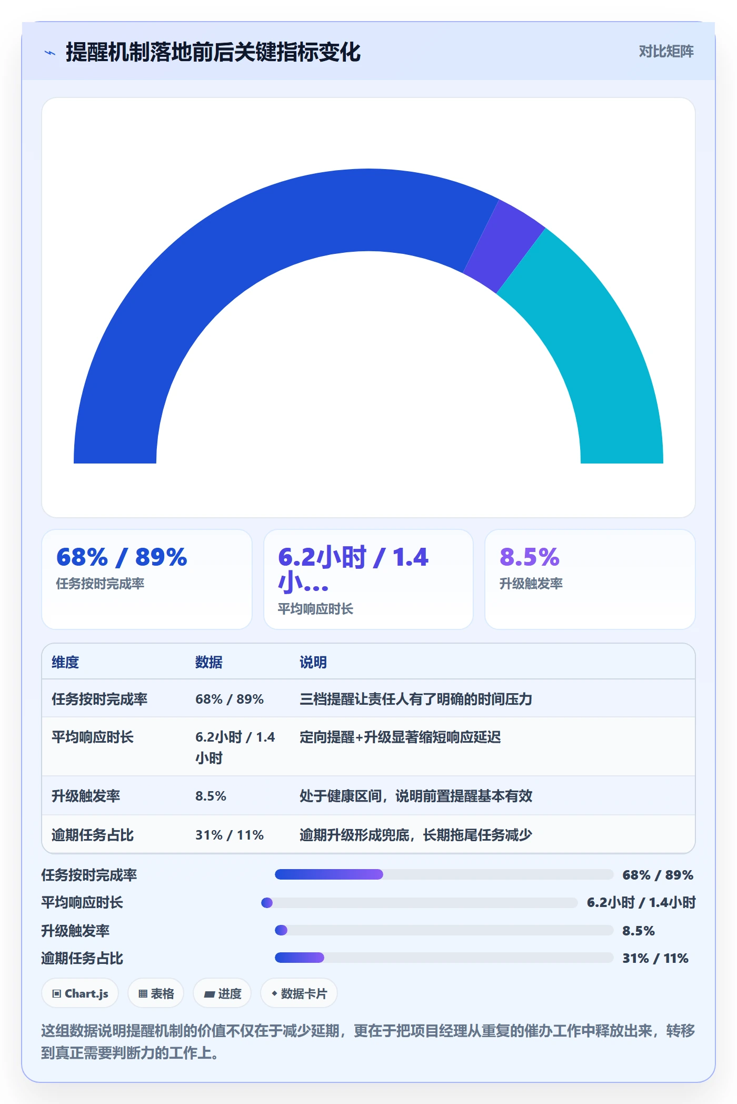
Task: Click the Chart.js tag chip
Action: (x=80, y=993)
